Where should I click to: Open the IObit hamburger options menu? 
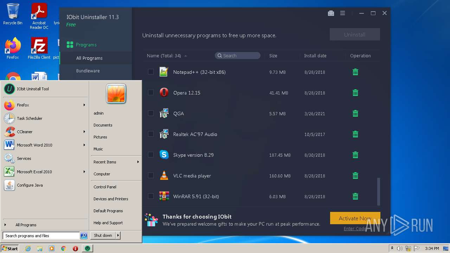click(342, 13)
